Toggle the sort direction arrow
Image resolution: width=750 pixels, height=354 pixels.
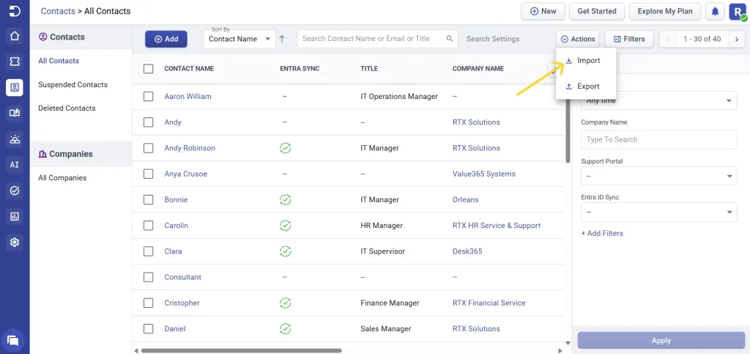[282, 40]
